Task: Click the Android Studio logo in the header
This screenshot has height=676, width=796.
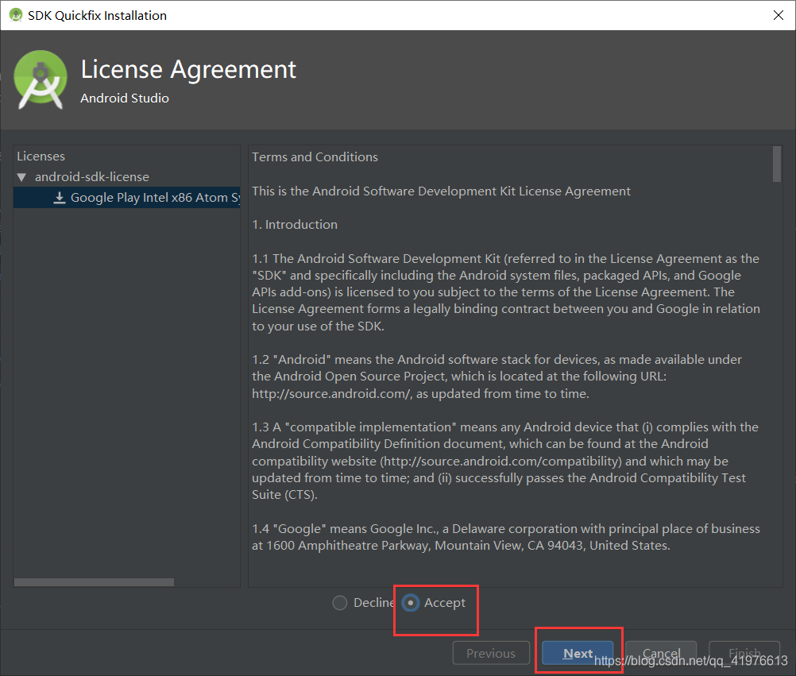Action: click(41, 79)
